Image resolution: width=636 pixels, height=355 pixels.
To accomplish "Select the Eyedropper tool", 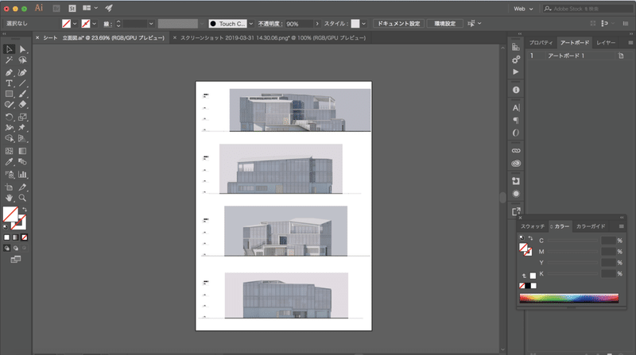I will (9, 162).
